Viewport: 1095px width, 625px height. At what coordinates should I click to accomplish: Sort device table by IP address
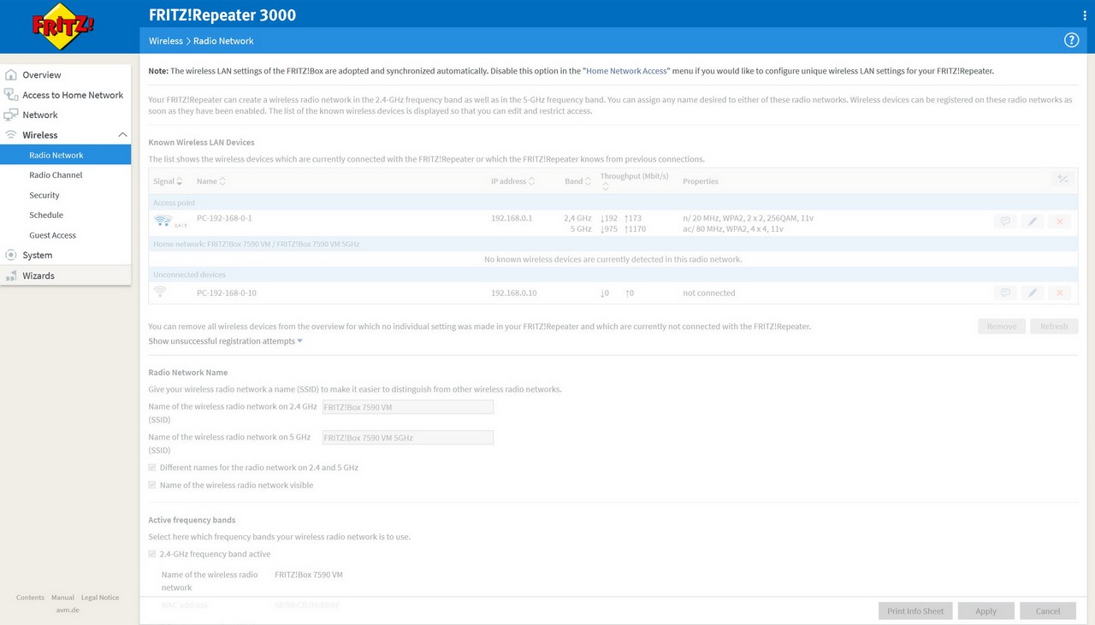[513, 181]
